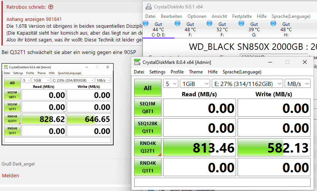Open Settings menu in large CrystalDiskMark
The height and width of the screenshot is (191, 317).
[x=157, y=72]
